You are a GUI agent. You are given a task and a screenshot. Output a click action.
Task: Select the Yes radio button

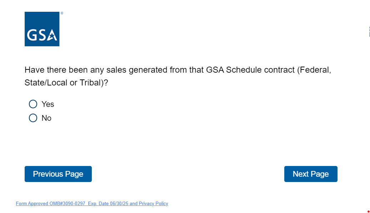point(33,104)
